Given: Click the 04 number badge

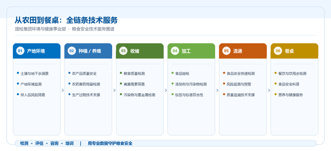Looking at the screenshot, I should tap(175, 51).
